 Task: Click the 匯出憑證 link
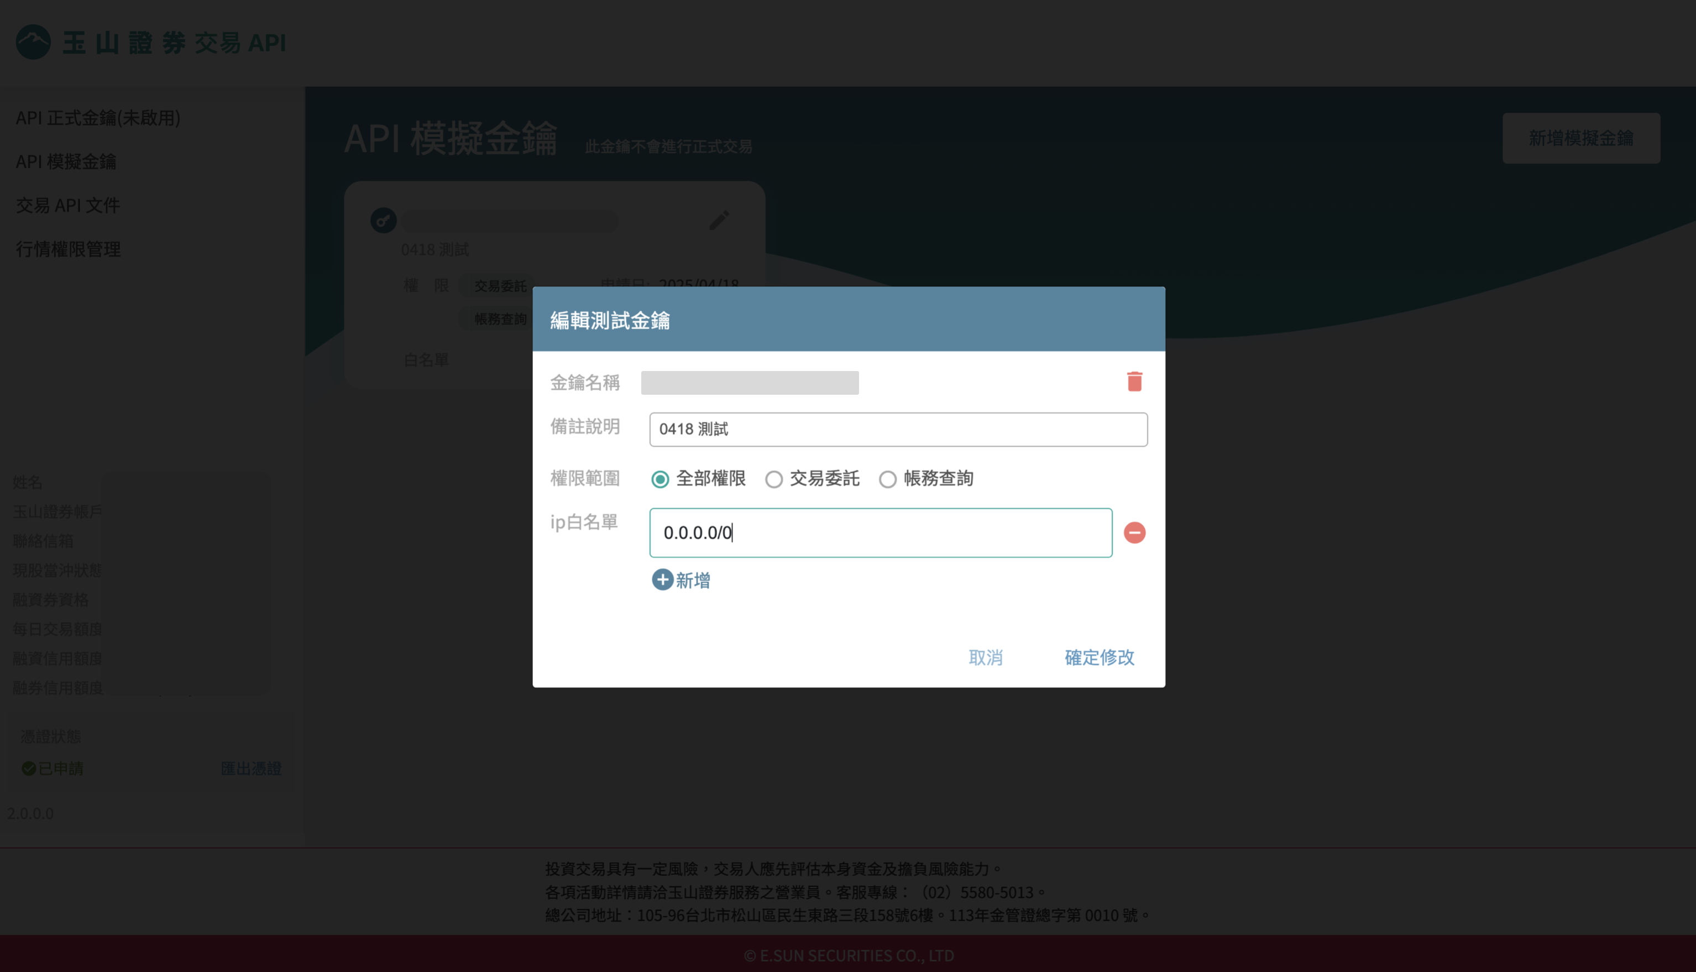251,769
